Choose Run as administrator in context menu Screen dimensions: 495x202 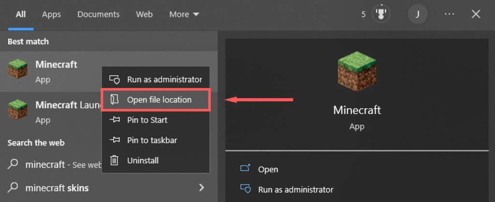[156, 80]
